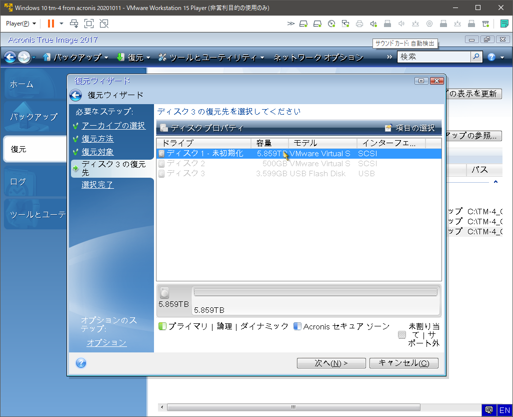513x417 pixels.
Task: Go back with Acronis blue arrow
Action: click(10, 58)
